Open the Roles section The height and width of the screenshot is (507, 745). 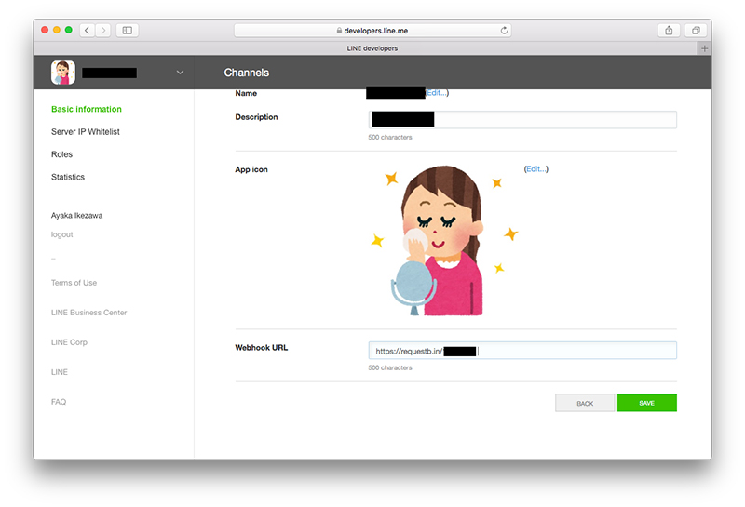pos(61,154)
